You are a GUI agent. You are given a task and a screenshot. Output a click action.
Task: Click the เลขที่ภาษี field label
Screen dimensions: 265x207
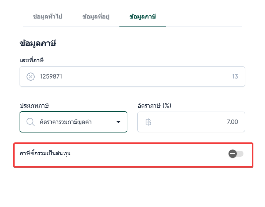tap(32, 60)
